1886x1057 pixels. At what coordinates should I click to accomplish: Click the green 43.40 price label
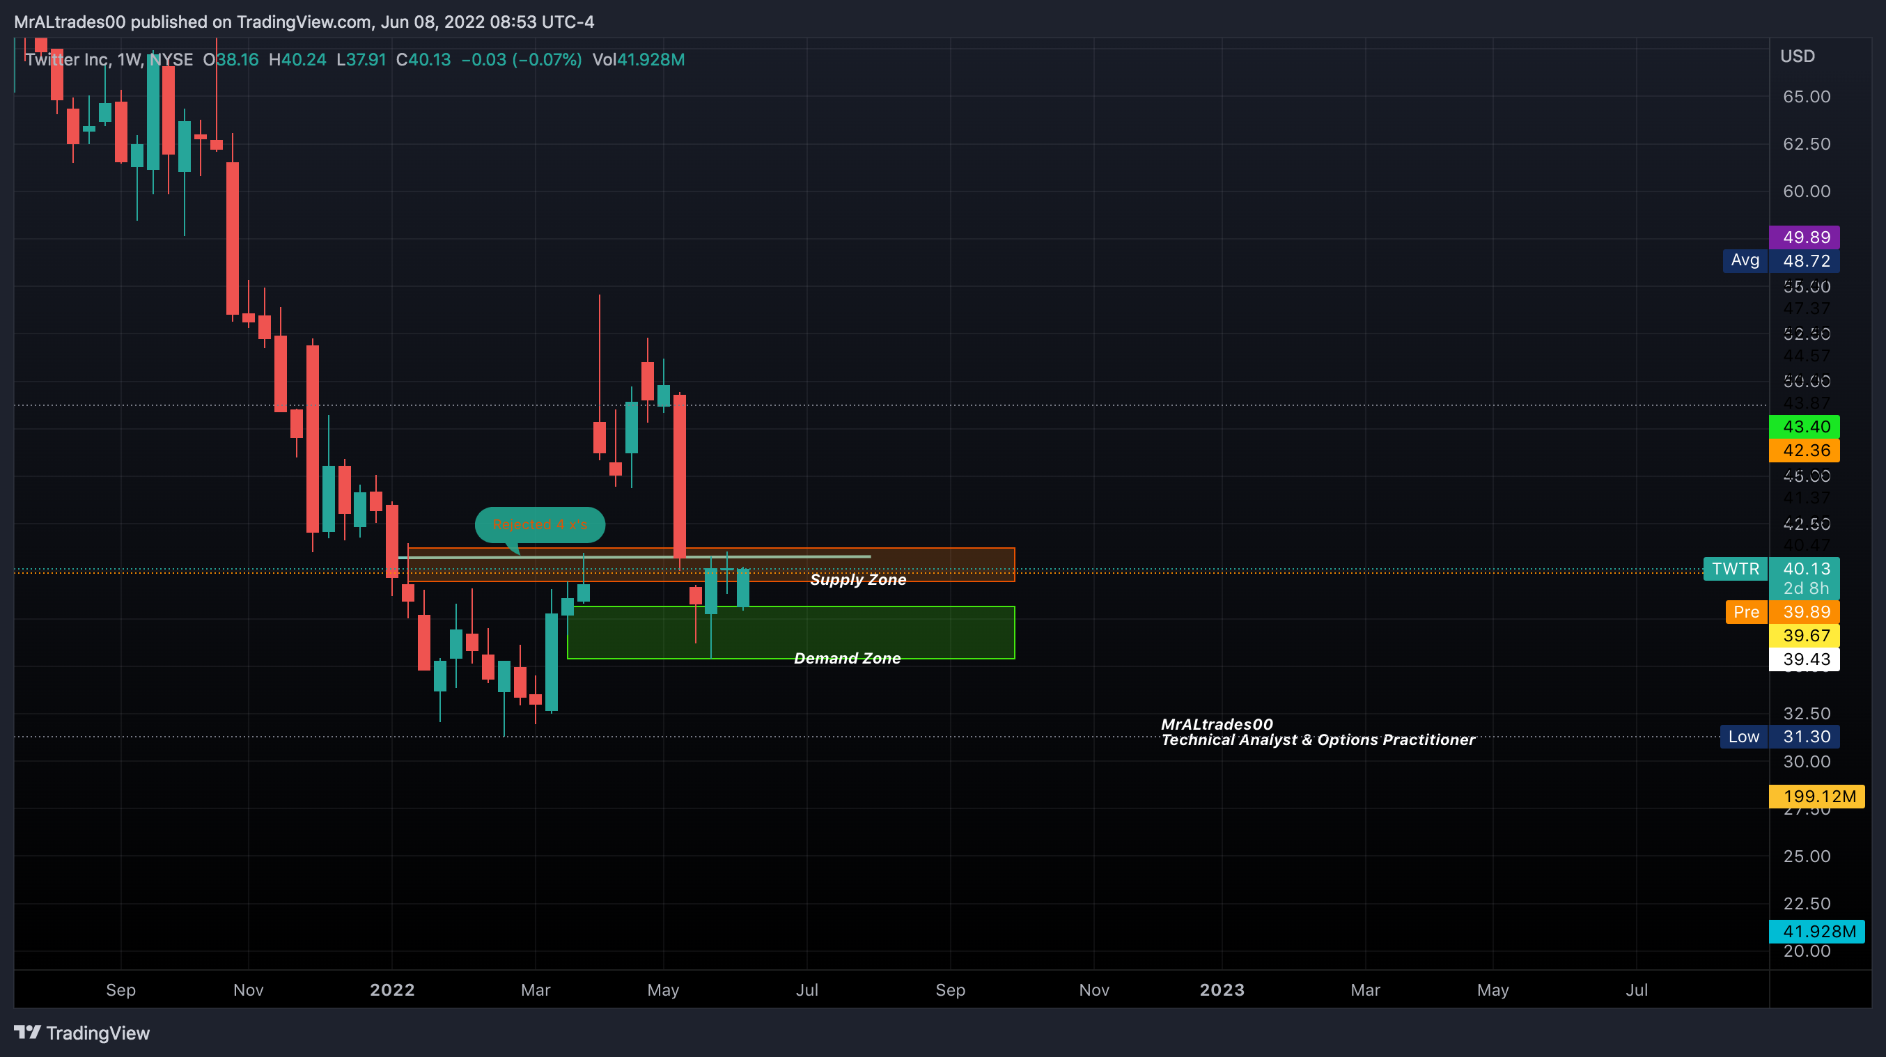point(1804,427)
